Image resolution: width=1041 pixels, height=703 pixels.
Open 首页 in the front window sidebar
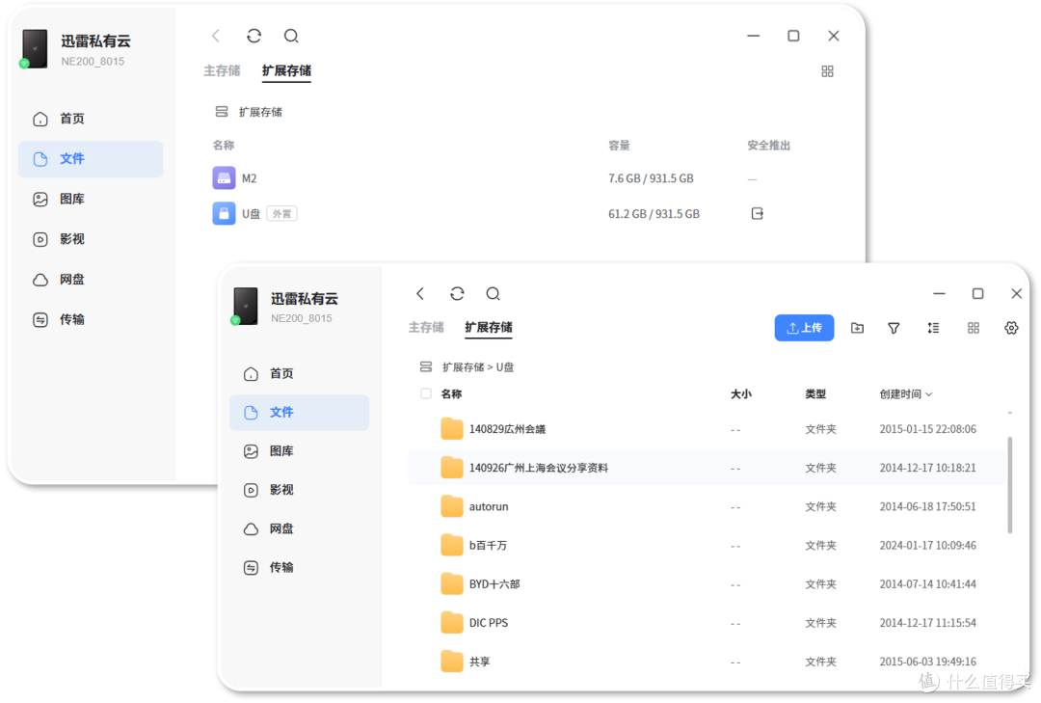(x=300, y=373)
